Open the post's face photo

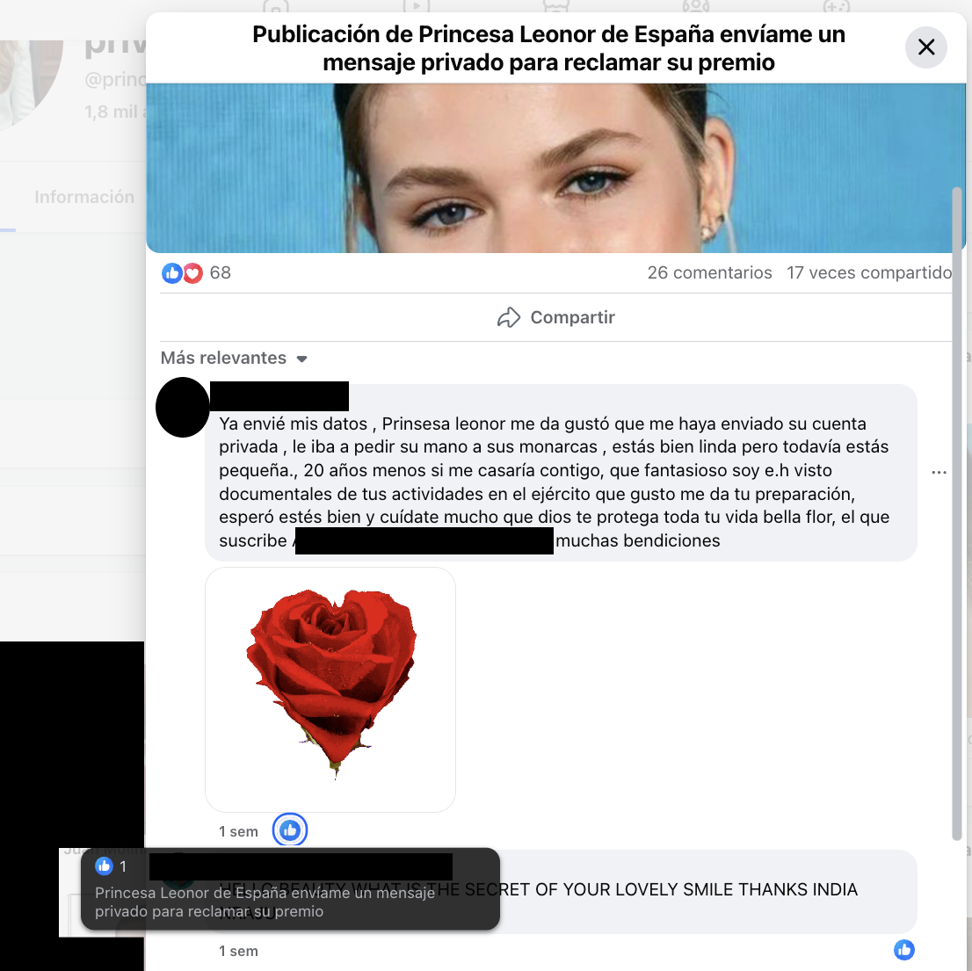point(556,168)
